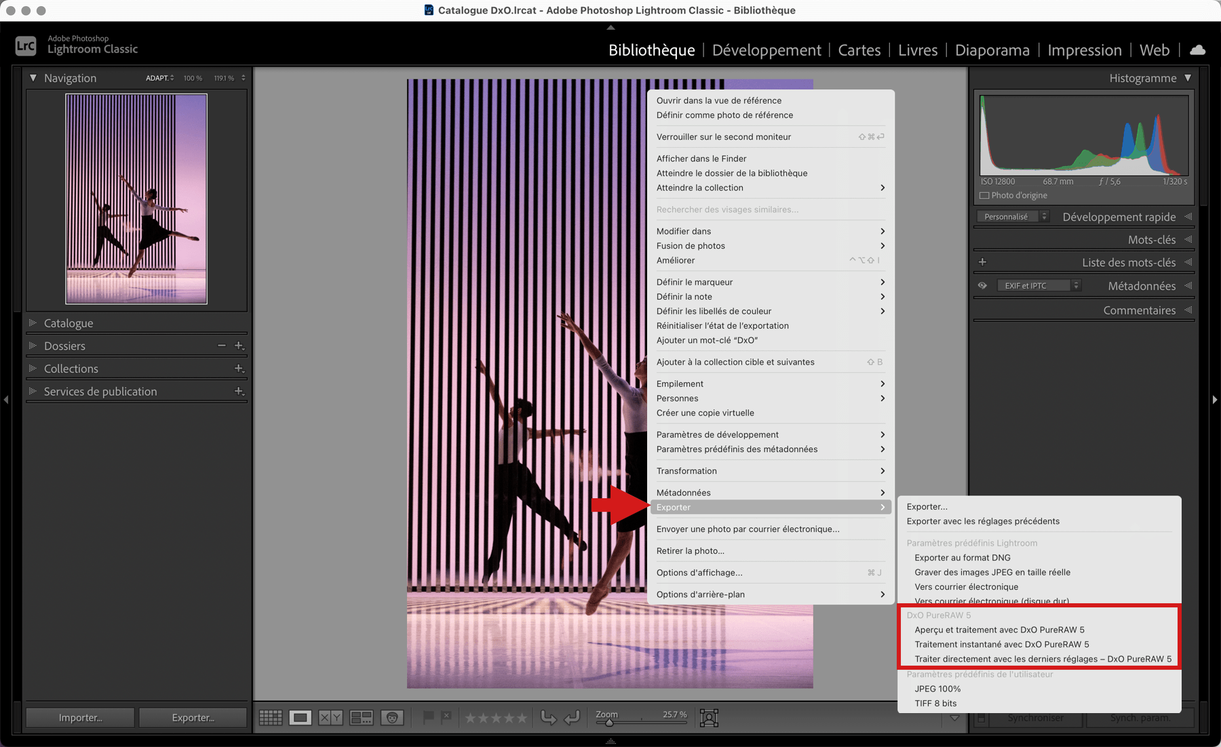Expand the Commentaires panel

1188,310
